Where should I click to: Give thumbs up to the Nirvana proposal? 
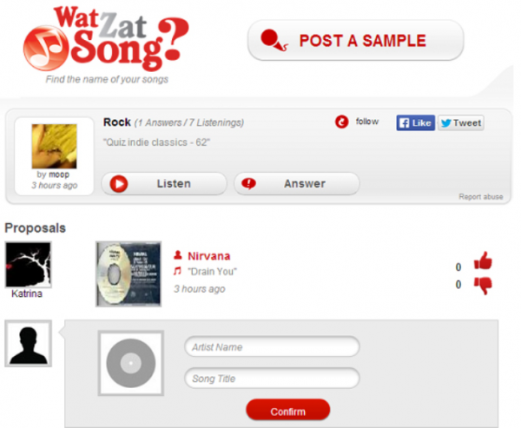pos(483,260)
